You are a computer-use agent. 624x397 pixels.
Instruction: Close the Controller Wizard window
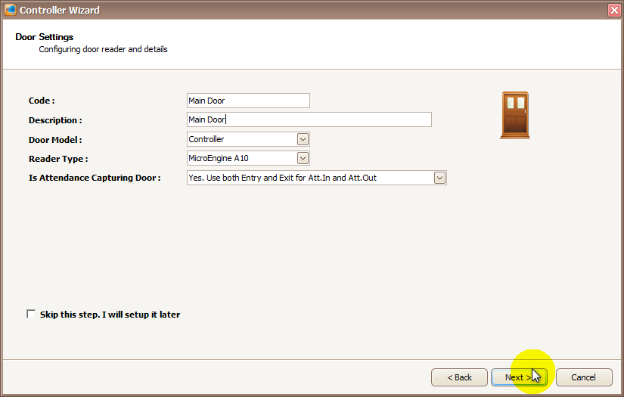(613, 10)
